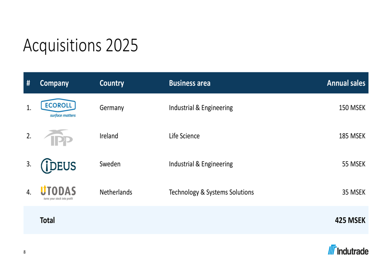Select the Business area column header
Image resolution: width=392 pixels, height=268 pixels.
pyautogui.click(x=189, y=83)
